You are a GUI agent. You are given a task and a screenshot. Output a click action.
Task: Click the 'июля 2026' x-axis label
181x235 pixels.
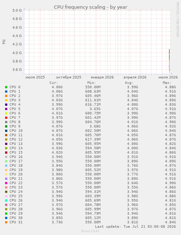[x=168, y=77]
